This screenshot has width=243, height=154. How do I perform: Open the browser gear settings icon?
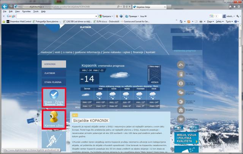[239, 7]
